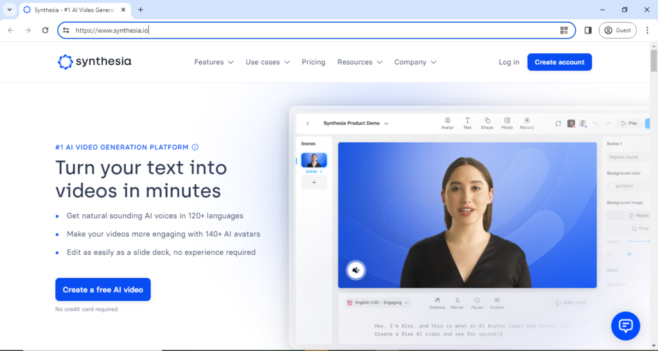Click the info icon beside platform tagline
Screen dimensions: 658x351
(x=195, y=147)
